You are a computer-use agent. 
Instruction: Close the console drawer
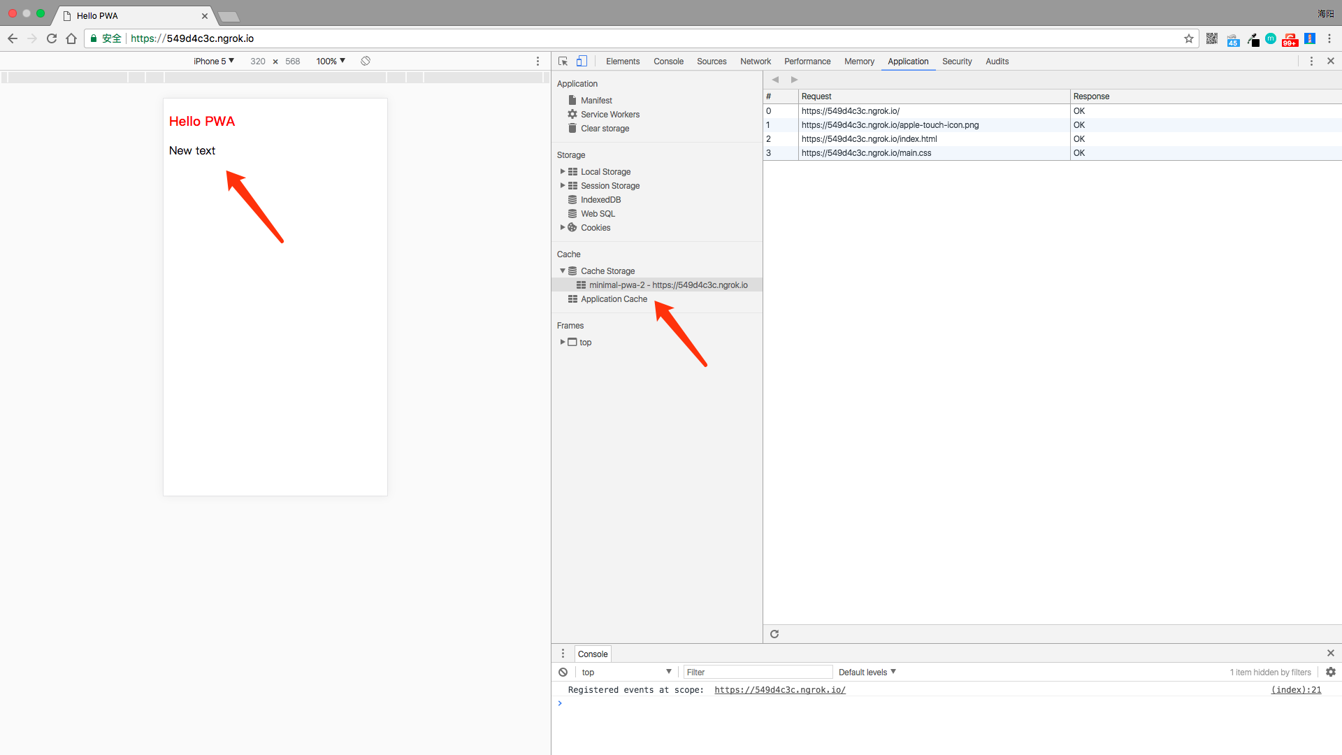pos(1331,653)
